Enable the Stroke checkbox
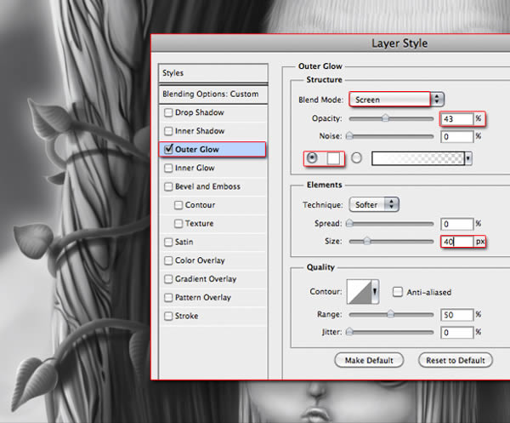 pyautogui.click(x=168, y=317)
